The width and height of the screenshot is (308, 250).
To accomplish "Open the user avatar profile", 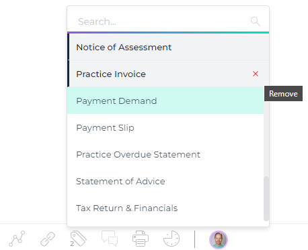I will coord(219,239).
